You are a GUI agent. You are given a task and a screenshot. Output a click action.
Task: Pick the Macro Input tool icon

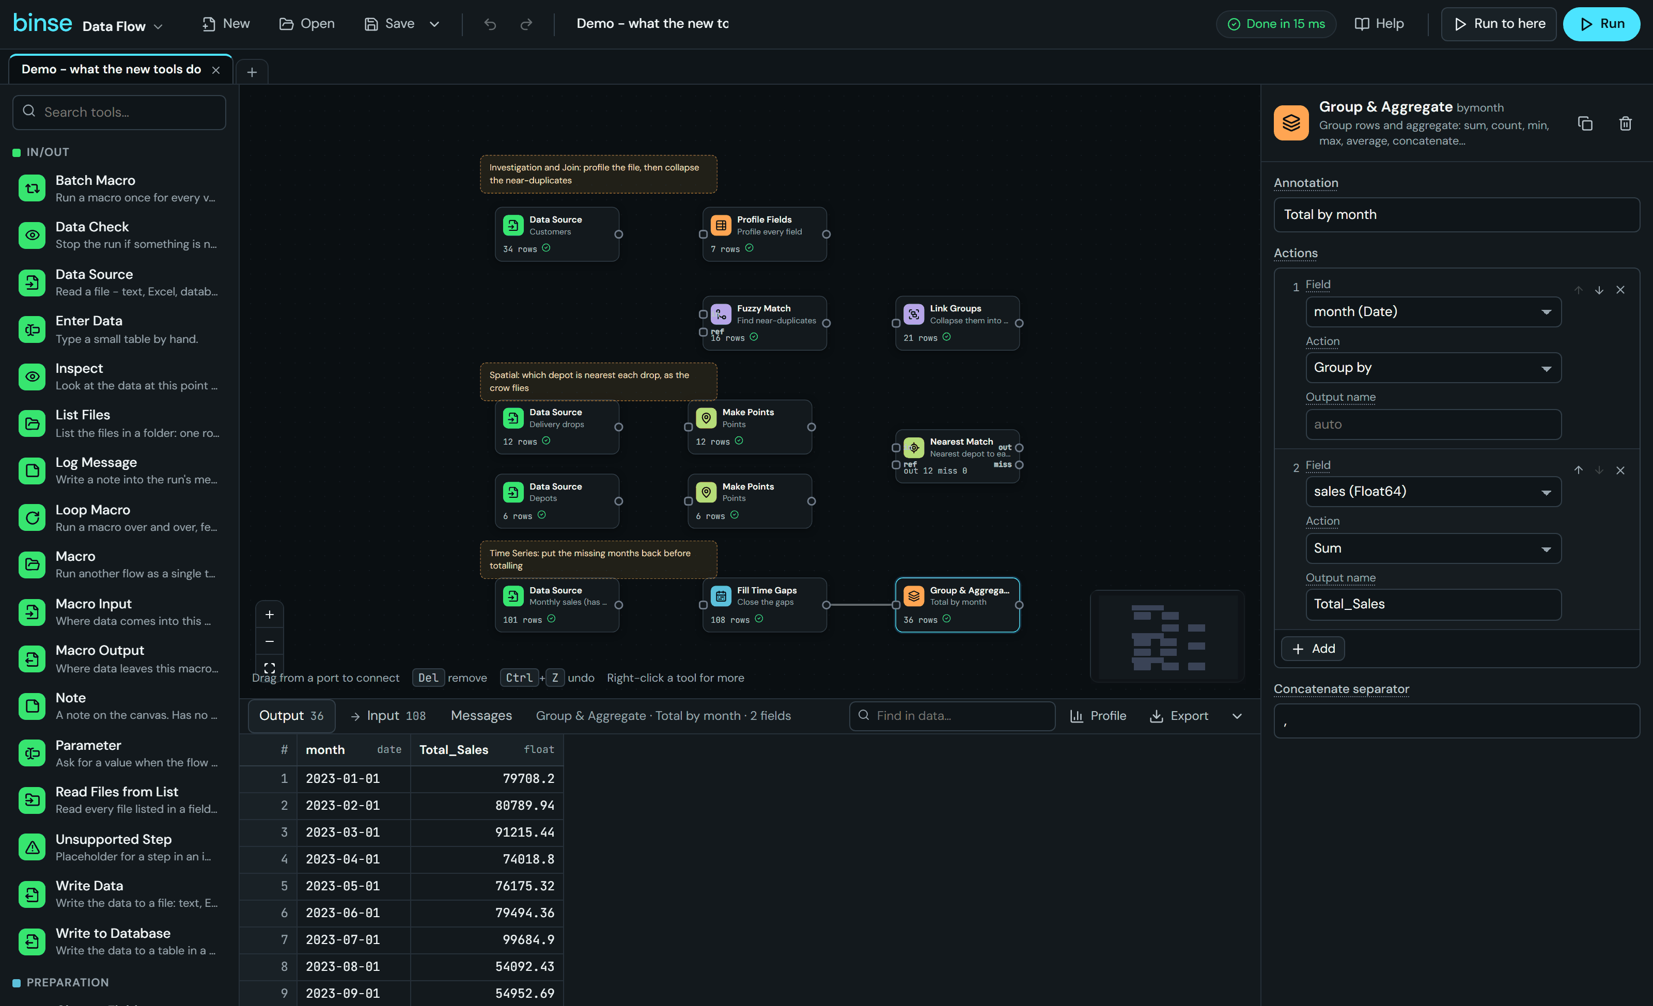pyautogui.click(x=32, y=612)
